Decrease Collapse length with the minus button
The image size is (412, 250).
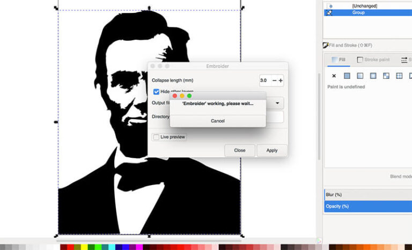click(x=274, y=80)
